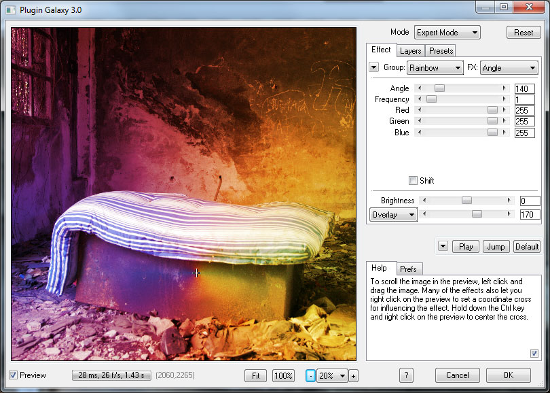
Task: Toggle the checkbox in Help panel corner
Action: pos(534,353)
